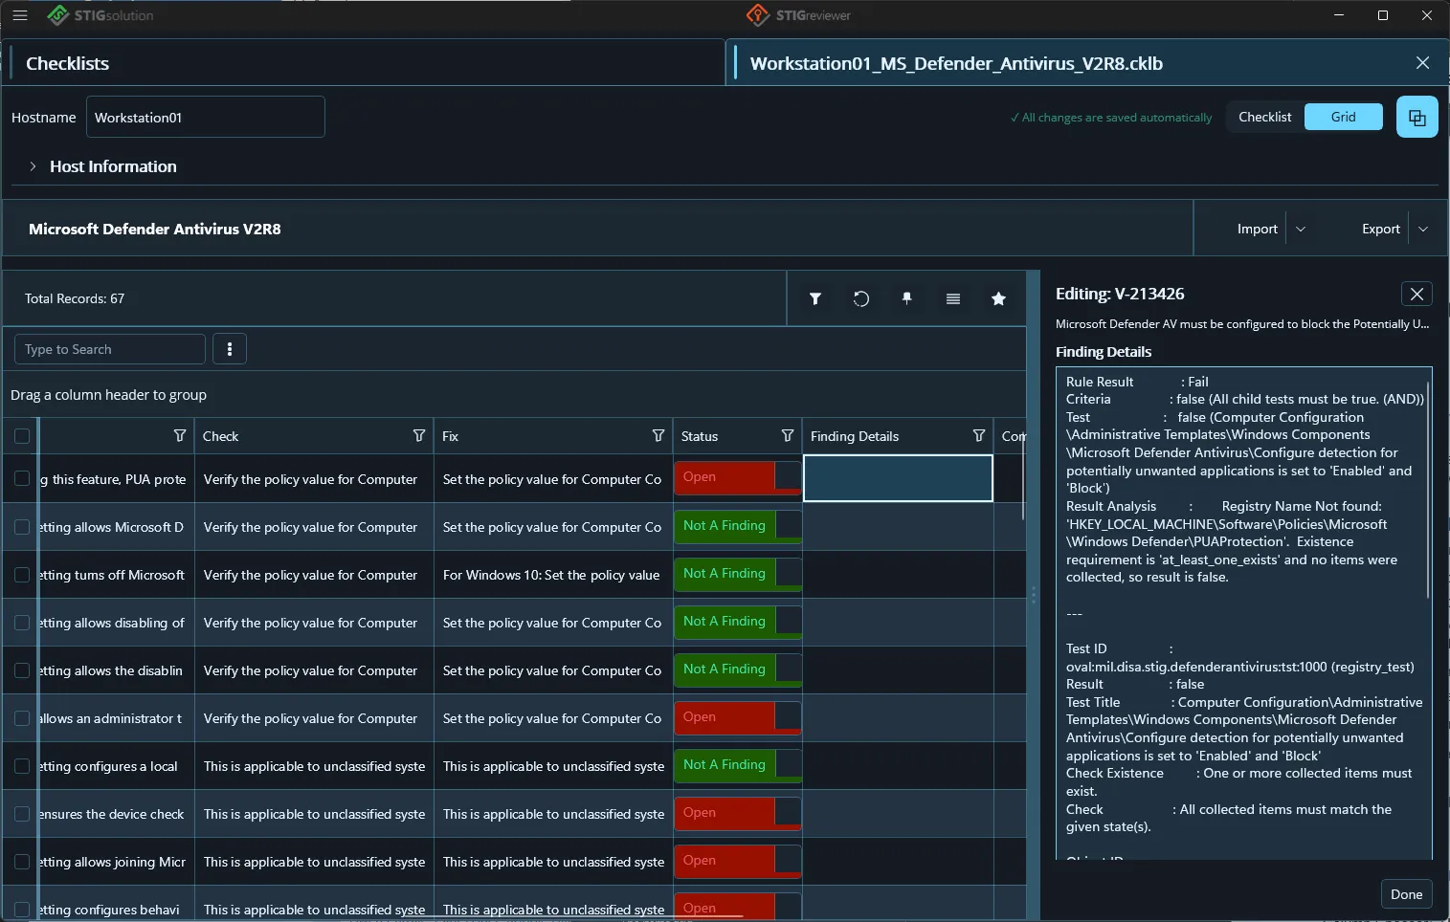
Task: Click the Finding Details text scrollbar
Action: click(x=1428, y=490)
